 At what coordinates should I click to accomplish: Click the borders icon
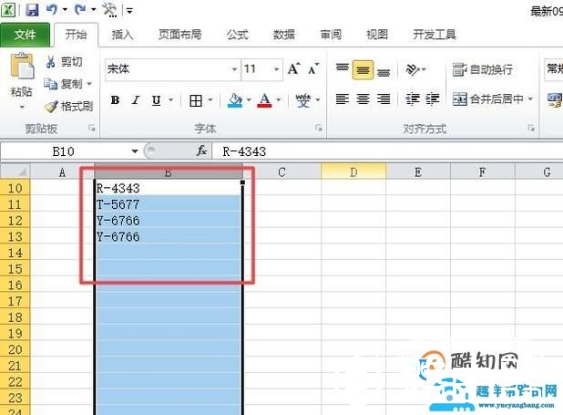click(x=196, y=100)
